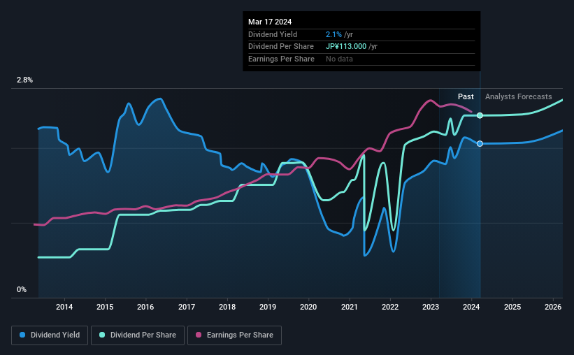This screenshot has width=574, height=355.
Task: Select the teal Dividend Per Share data point marker
Action: pos(480,115)
